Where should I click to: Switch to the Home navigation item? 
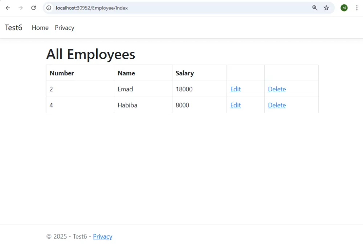(40, 28)
